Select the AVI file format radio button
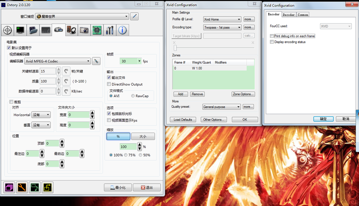 click(111, 96)
